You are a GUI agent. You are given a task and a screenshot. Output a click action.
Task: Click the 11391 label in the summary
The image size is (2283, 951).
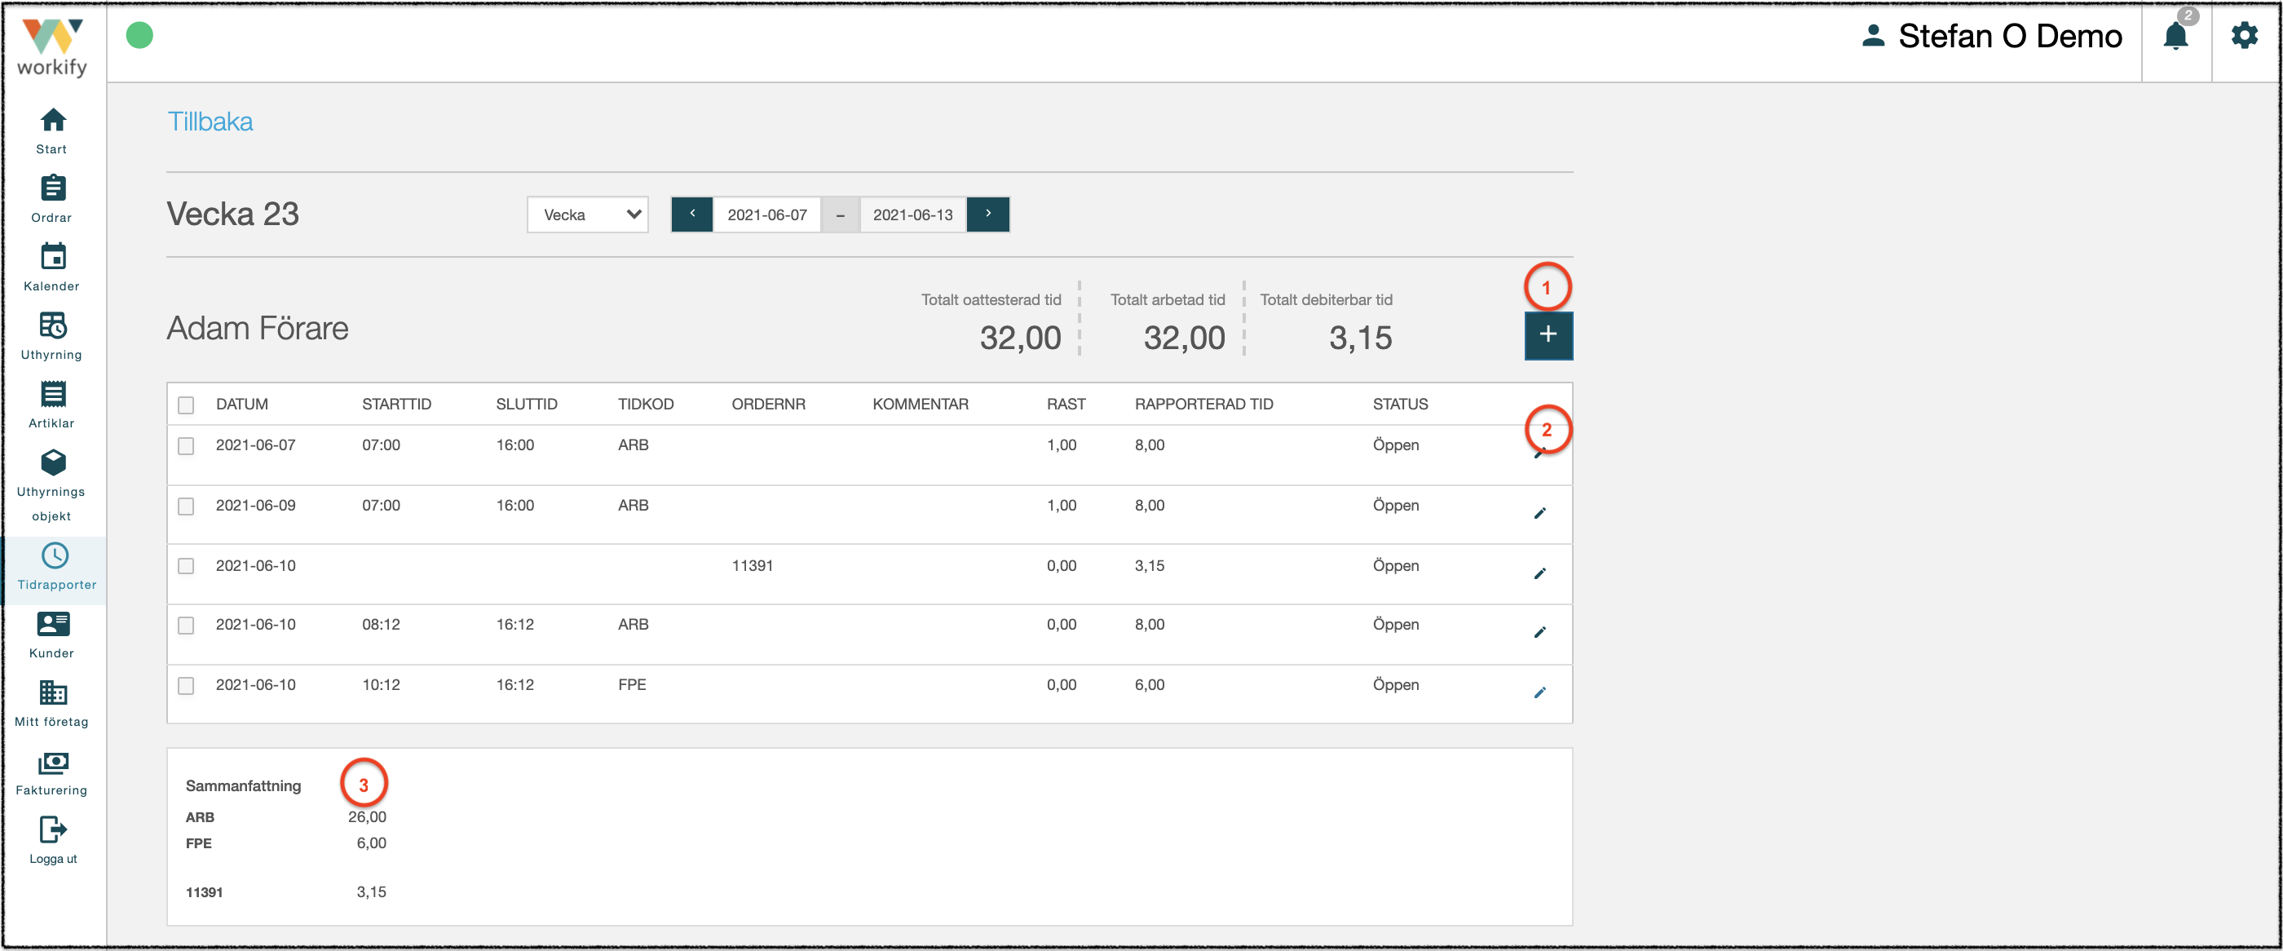(204, 891)
